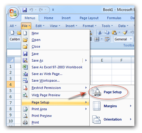The image size is (142, 133).
Task: Choose Web Page Preview menu item
Action: 55,95
